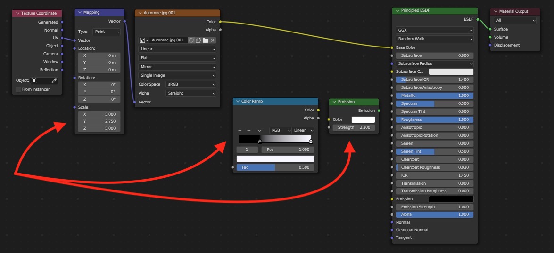Open the GGX distribution dropdown
554x253 pixels.
point(435,30)
